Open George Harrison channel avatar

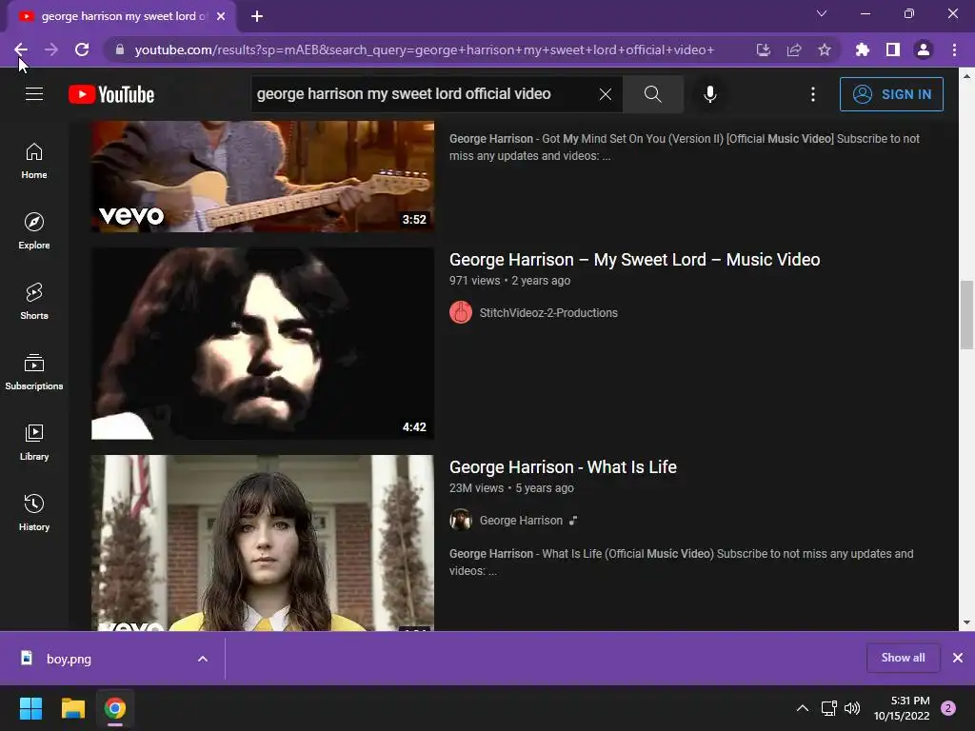point(461,521)
